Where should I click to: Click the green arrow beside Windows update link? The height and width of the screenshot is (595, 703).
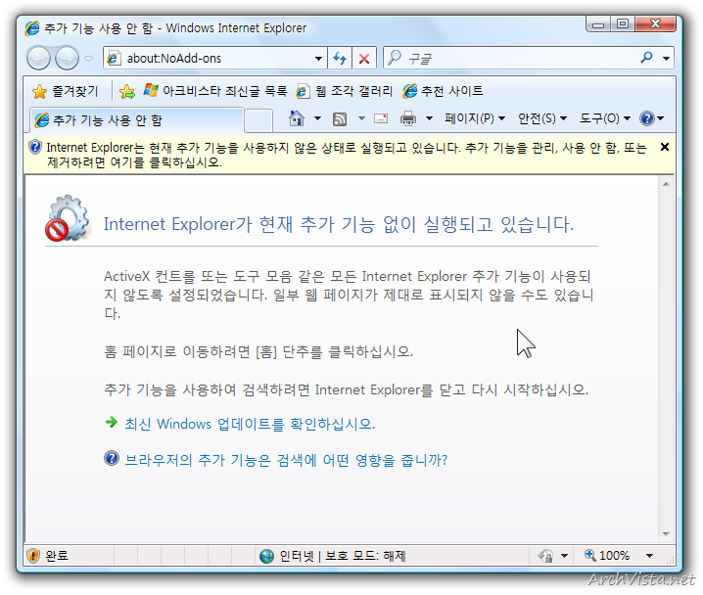click(x=112, y=422)
